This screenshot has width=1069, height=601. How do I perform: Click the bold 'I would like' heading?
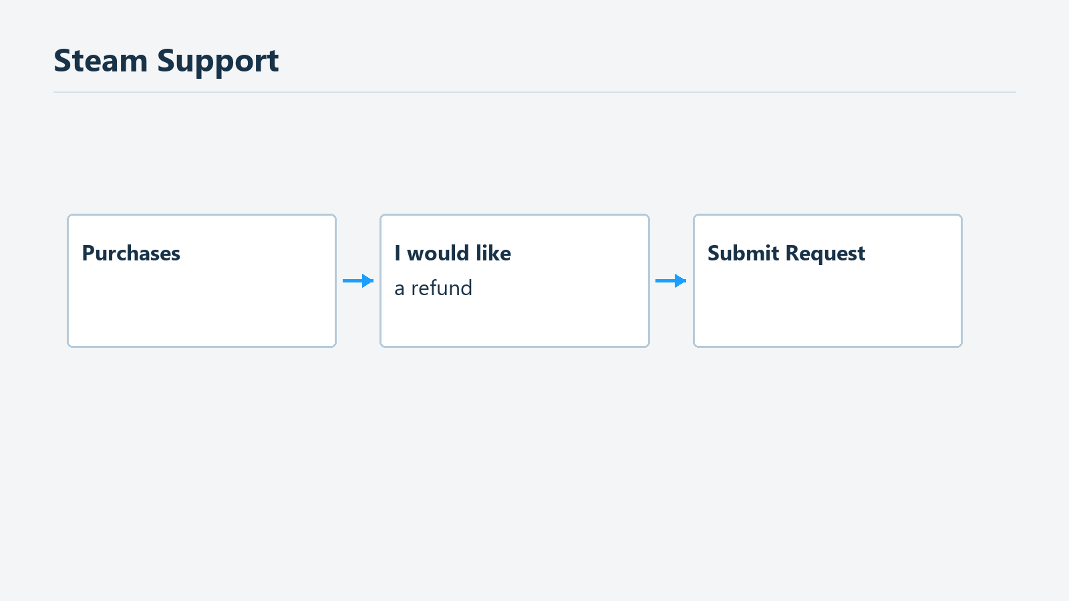point(453,253)
